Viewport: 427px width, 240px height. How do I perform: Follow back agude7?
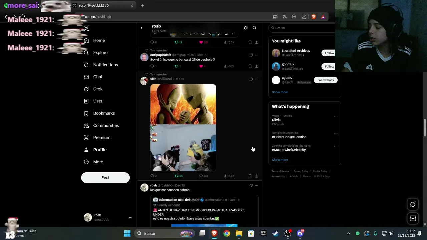click(x=326, y=80)
